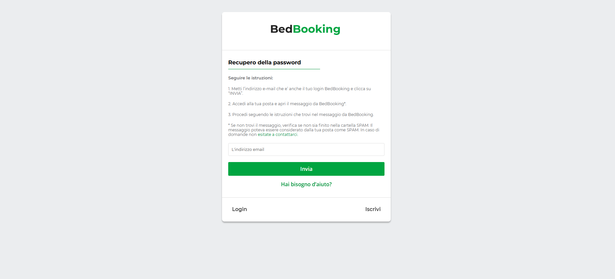Click BedBooking mention in step 3 text
Viewport: 615px width, 279px height.
tap(360, 115)
